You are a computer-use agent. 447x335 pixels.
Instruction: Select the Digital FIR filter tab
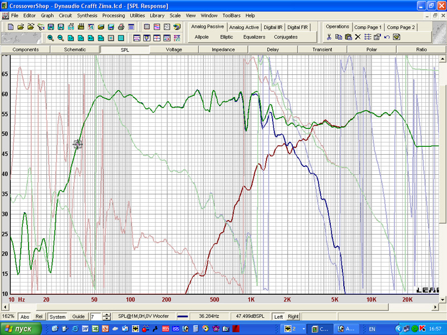pyautogui.click(x=297, y=27)
